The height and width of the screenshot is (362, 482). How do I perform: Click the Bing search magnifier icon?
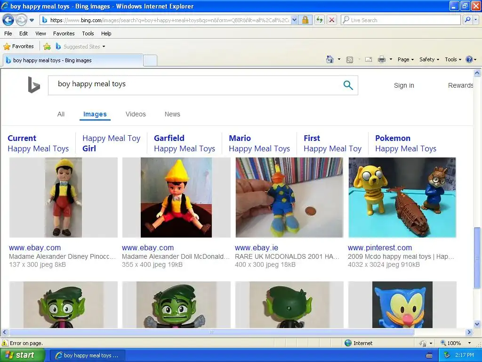(x=348, y=85)
